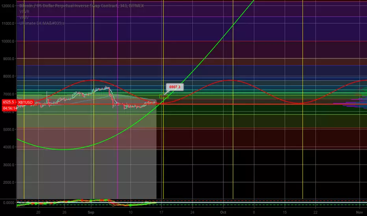Open the VPVR indicator label
367x216 pixels.
coord(24,11)
